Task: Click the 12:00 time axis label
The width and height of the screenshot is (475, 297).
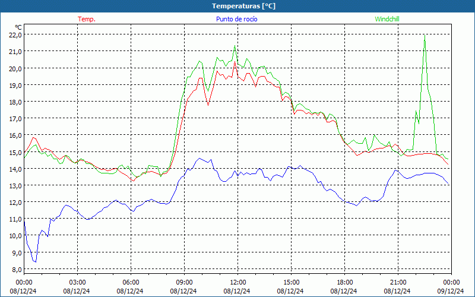Action: [238, 283]
